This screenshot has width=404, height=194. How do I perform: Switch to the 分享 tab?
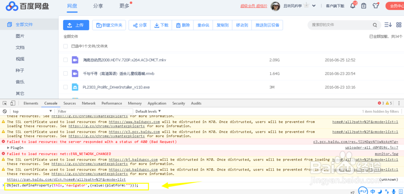tap(99, 6)
